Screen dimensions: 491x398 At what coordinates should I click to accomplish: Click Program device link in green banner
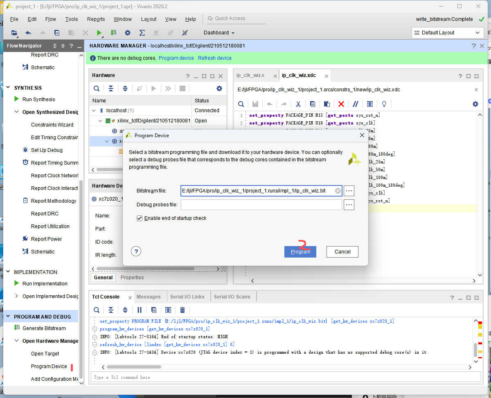click(176, 58)
